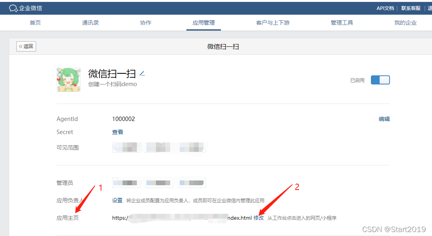Image resolution: width=432 pixels, height=236 pixels.
Task: Click 查看 to view the Secret
Action: coord(118,132)
